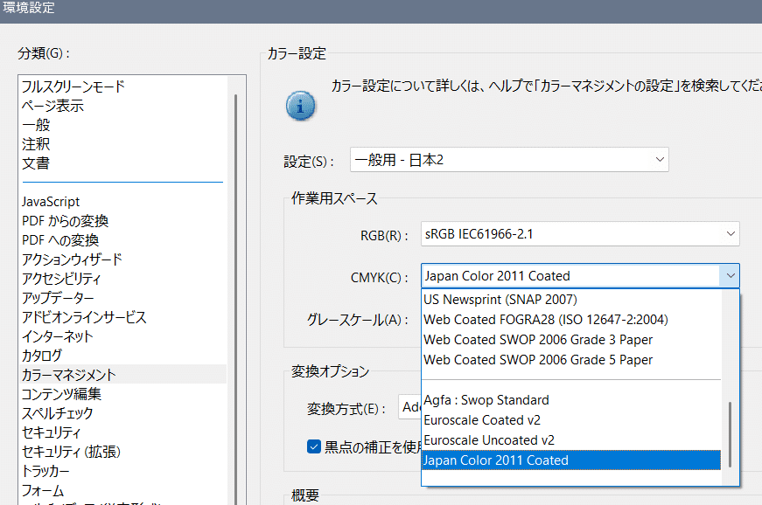Open PDF への変換 category

(123, 240)
